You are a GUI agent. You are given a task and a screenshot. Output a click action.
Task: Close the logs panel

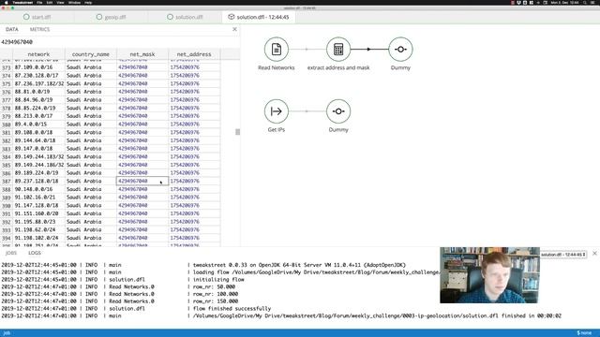point(594,254)
